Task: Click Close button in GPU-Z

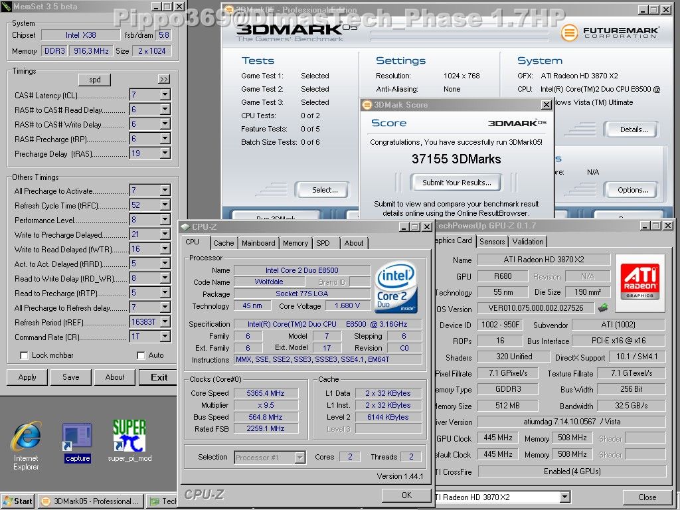Action: pyautogui.click(x=647, y=497)
